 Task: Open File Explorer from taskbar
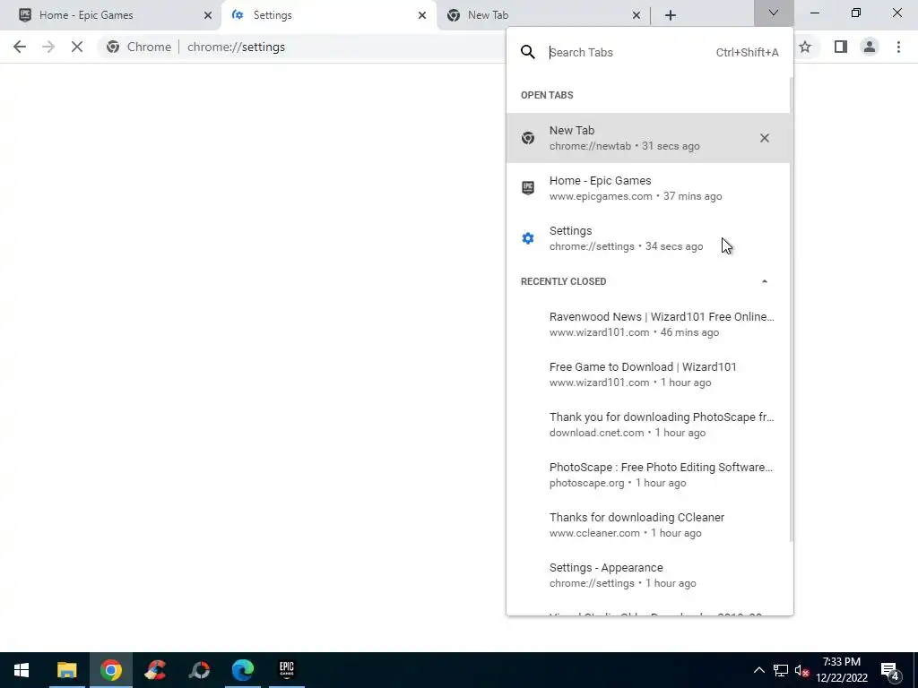coord(66,670)
